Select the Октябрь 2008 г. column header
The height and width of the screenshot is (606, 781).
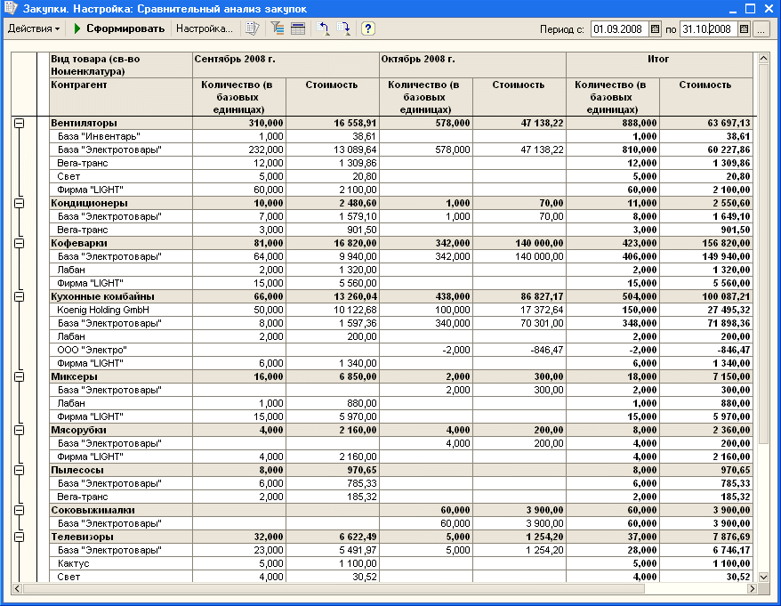pyautogui.click(x=472, y=65)
